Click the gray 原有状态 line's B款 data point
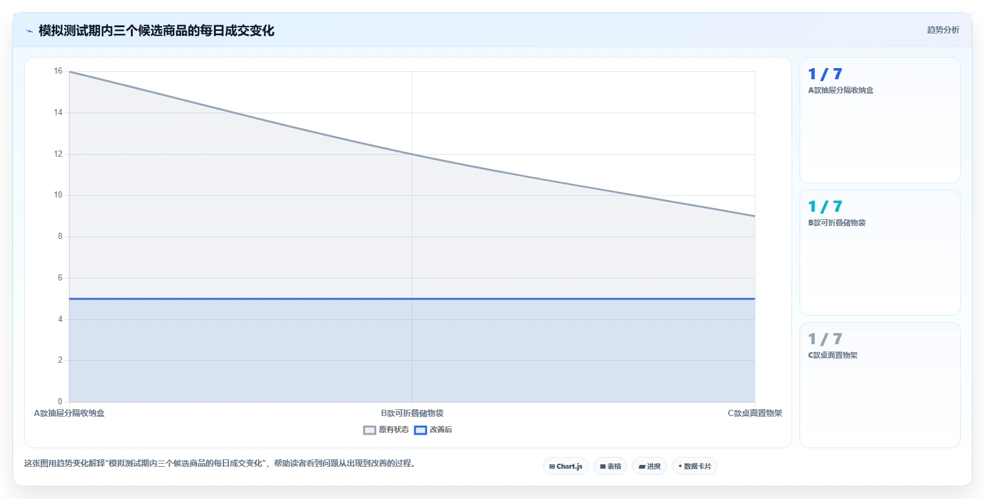The height and width of the screenshot is (499, 985). point(412,154)
